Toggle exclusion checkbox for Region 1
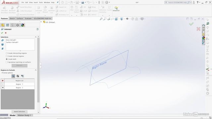The image size is (212, 119). (3, 84)
